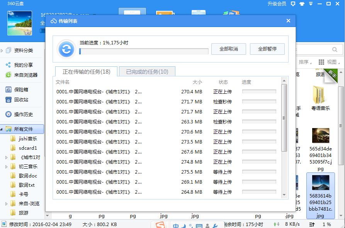Click the 全部取消 button

coord(228,49)
